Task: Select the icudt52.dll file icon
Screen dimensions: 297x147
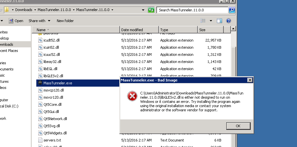Action: click(40, 40)
